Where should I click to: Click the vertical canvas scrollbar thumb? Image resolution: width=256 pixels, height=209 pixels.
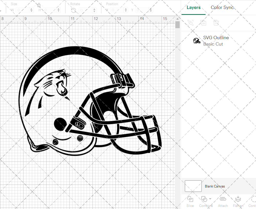(x=177, y=25)
